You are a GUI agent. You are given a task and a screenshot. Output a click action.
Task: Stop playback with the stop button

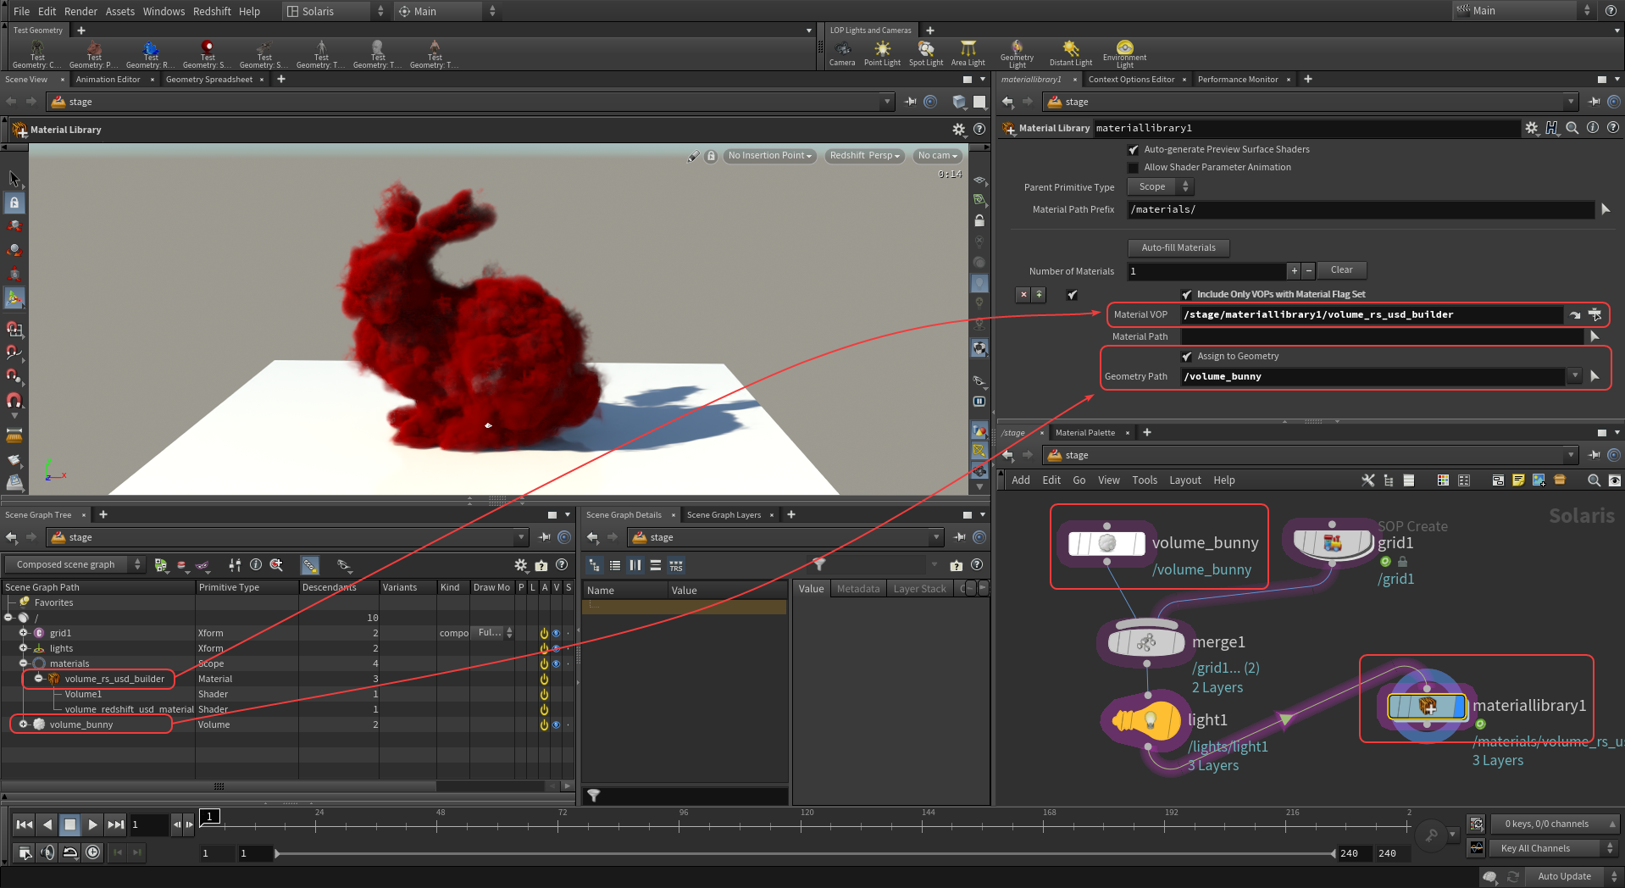click(x=70, y=824)
